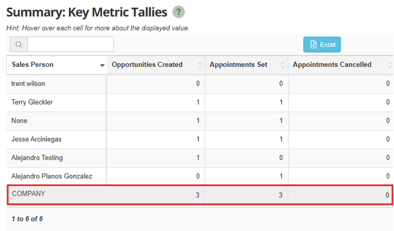394x231 pixels.
Task: Click inside the search text field
Action: [70, 45]
